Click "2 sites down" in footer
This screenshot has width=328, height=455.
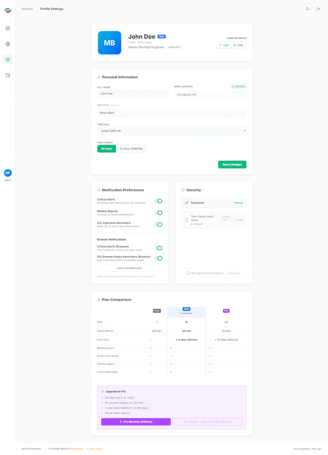(x=95, y=449)
